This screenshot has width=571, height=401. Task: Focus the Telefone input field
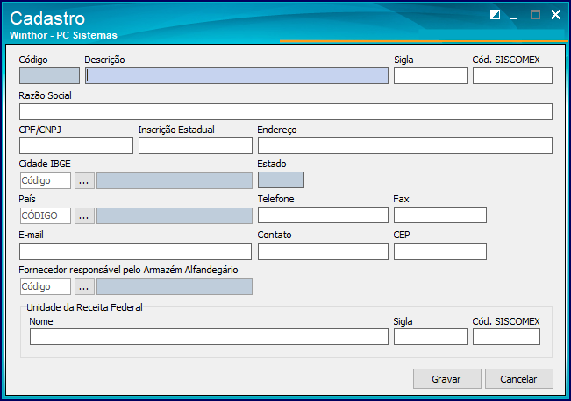click(323, 215)
